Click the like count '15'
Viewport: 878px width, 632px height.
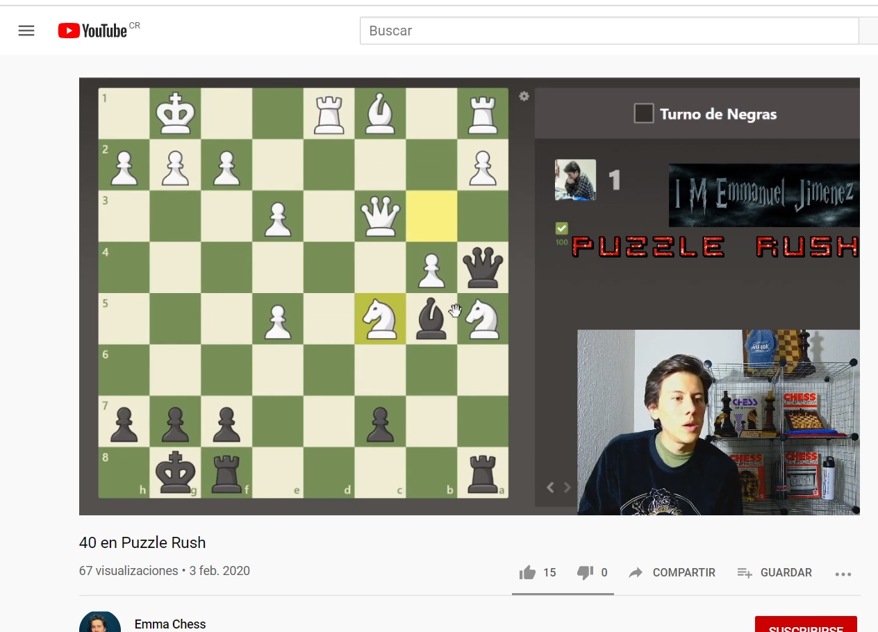tap(549, 572)
